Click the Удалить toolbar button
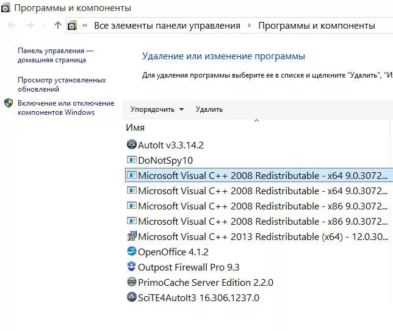Screen dimensions: 393x331 209,109
